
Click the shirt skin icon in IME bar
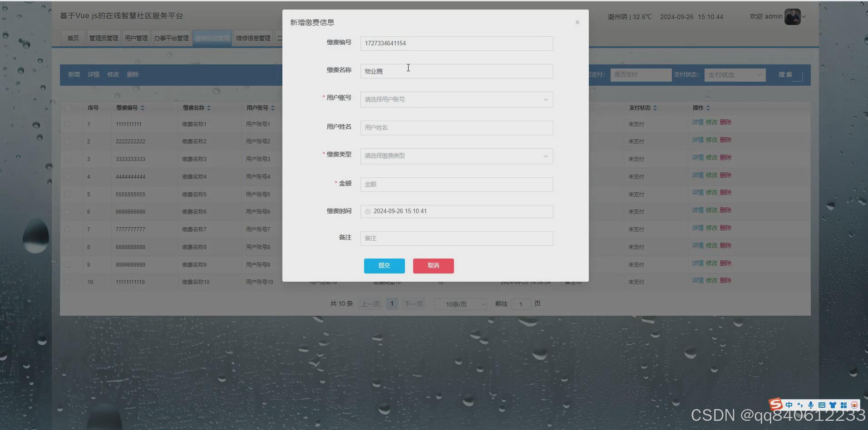833,405
